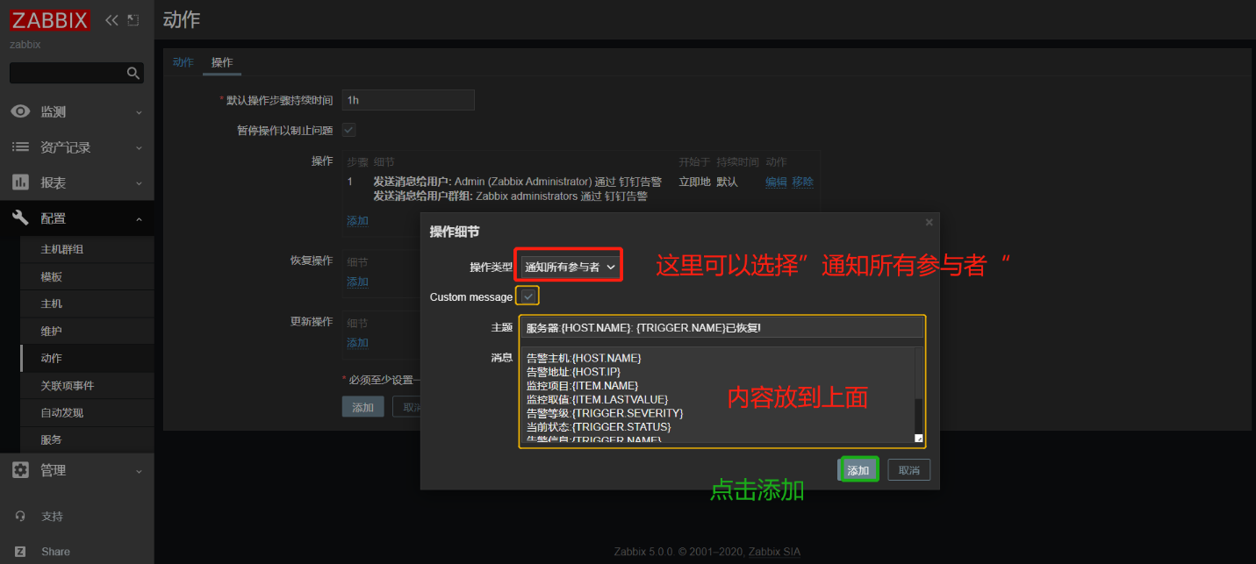
Task: Toggle 暂停操作以制止问题 checkbox
Action: coord(348,130)
